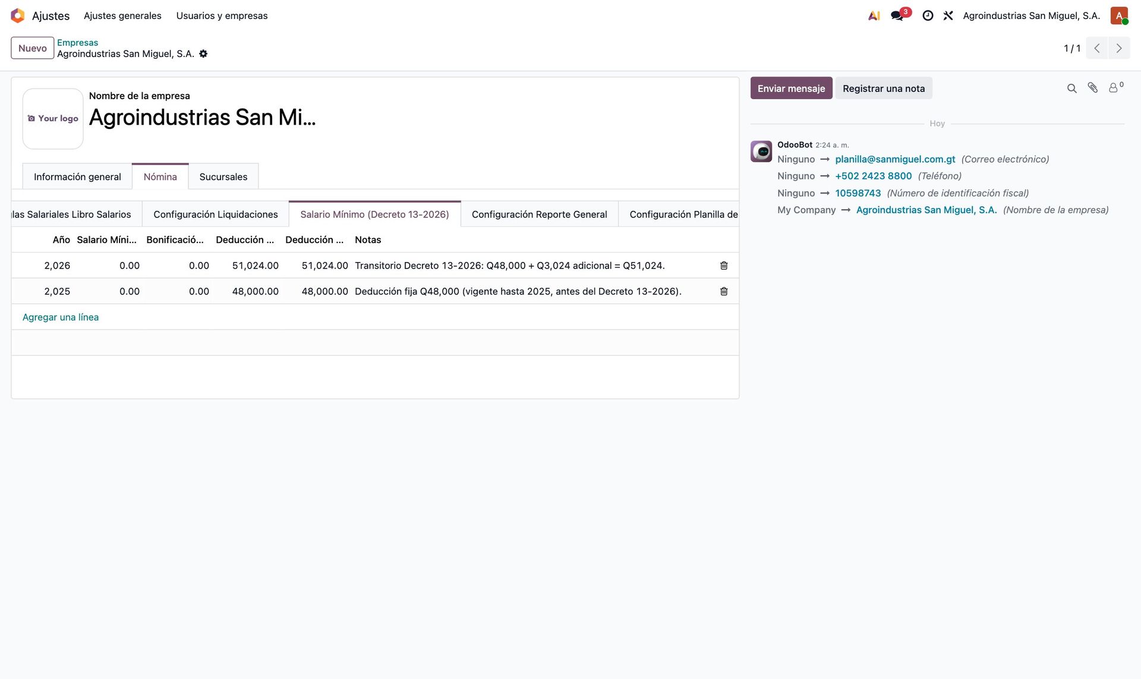
Task: Open the Configuración Planilla tab
Action: pos(679,214)
